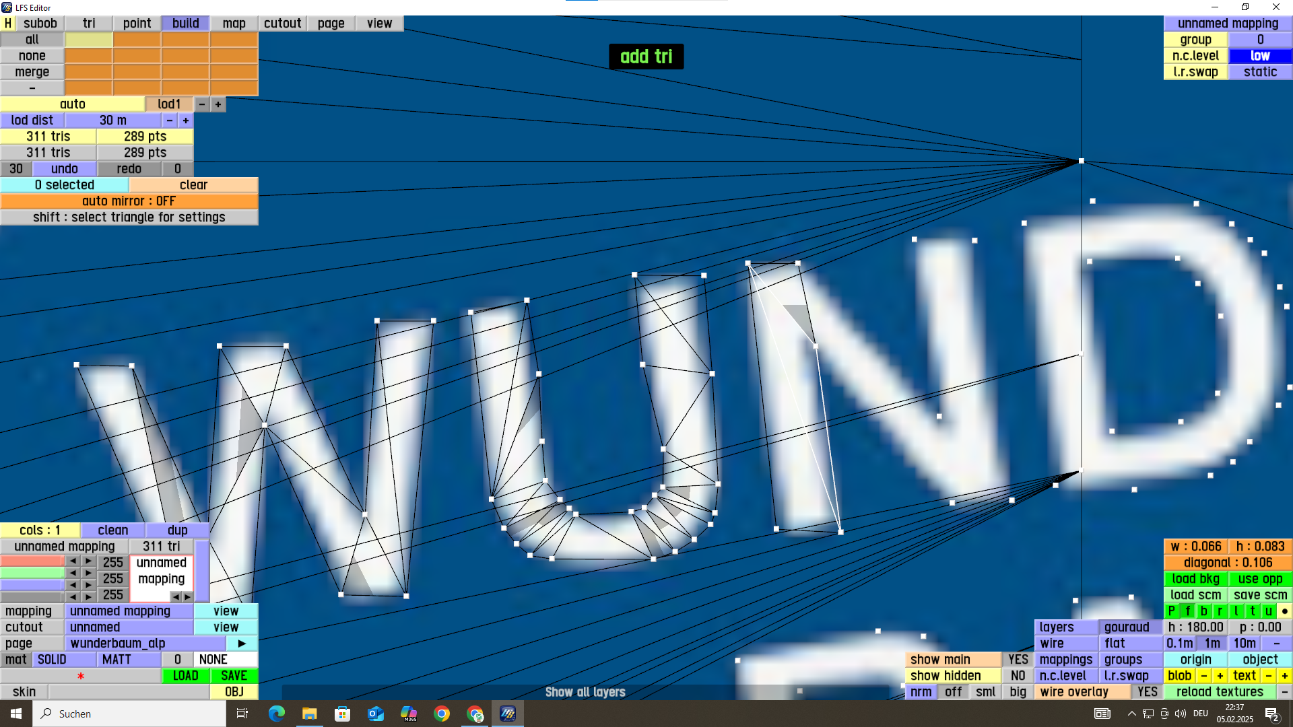Click the page wunderbaum_alp arrow button
This screenshot has width=1293, height=727.
click(x=242, y=644)
